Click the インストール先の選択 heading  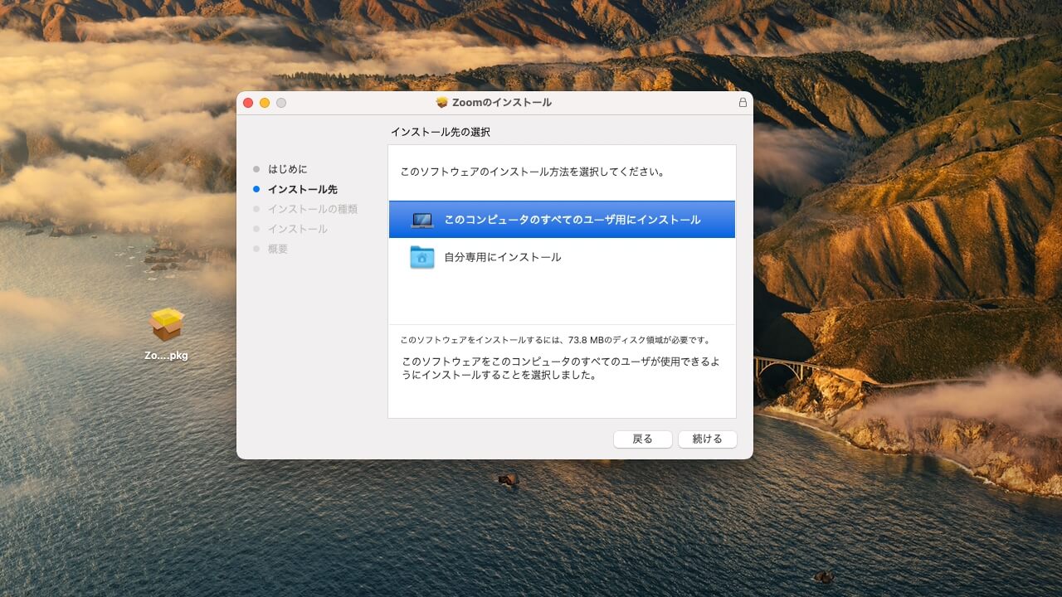click(441, 132)
